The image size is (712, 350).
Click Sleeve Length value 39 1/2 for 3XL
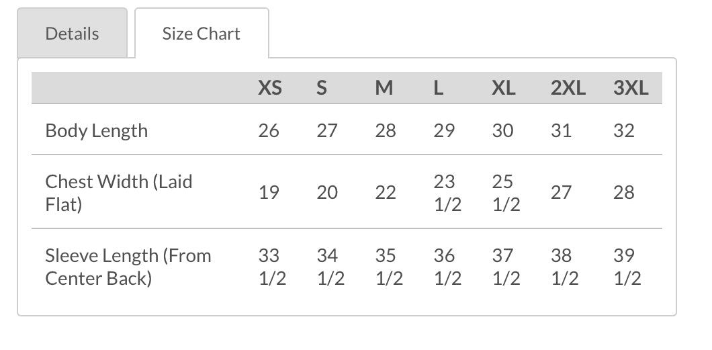point(627,267)
